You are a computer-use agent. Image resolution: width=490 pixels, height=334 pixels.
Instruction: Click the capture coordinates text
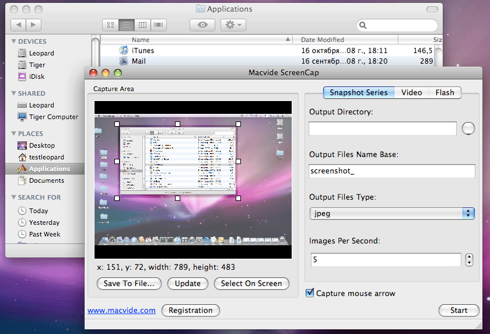[166, 267]
